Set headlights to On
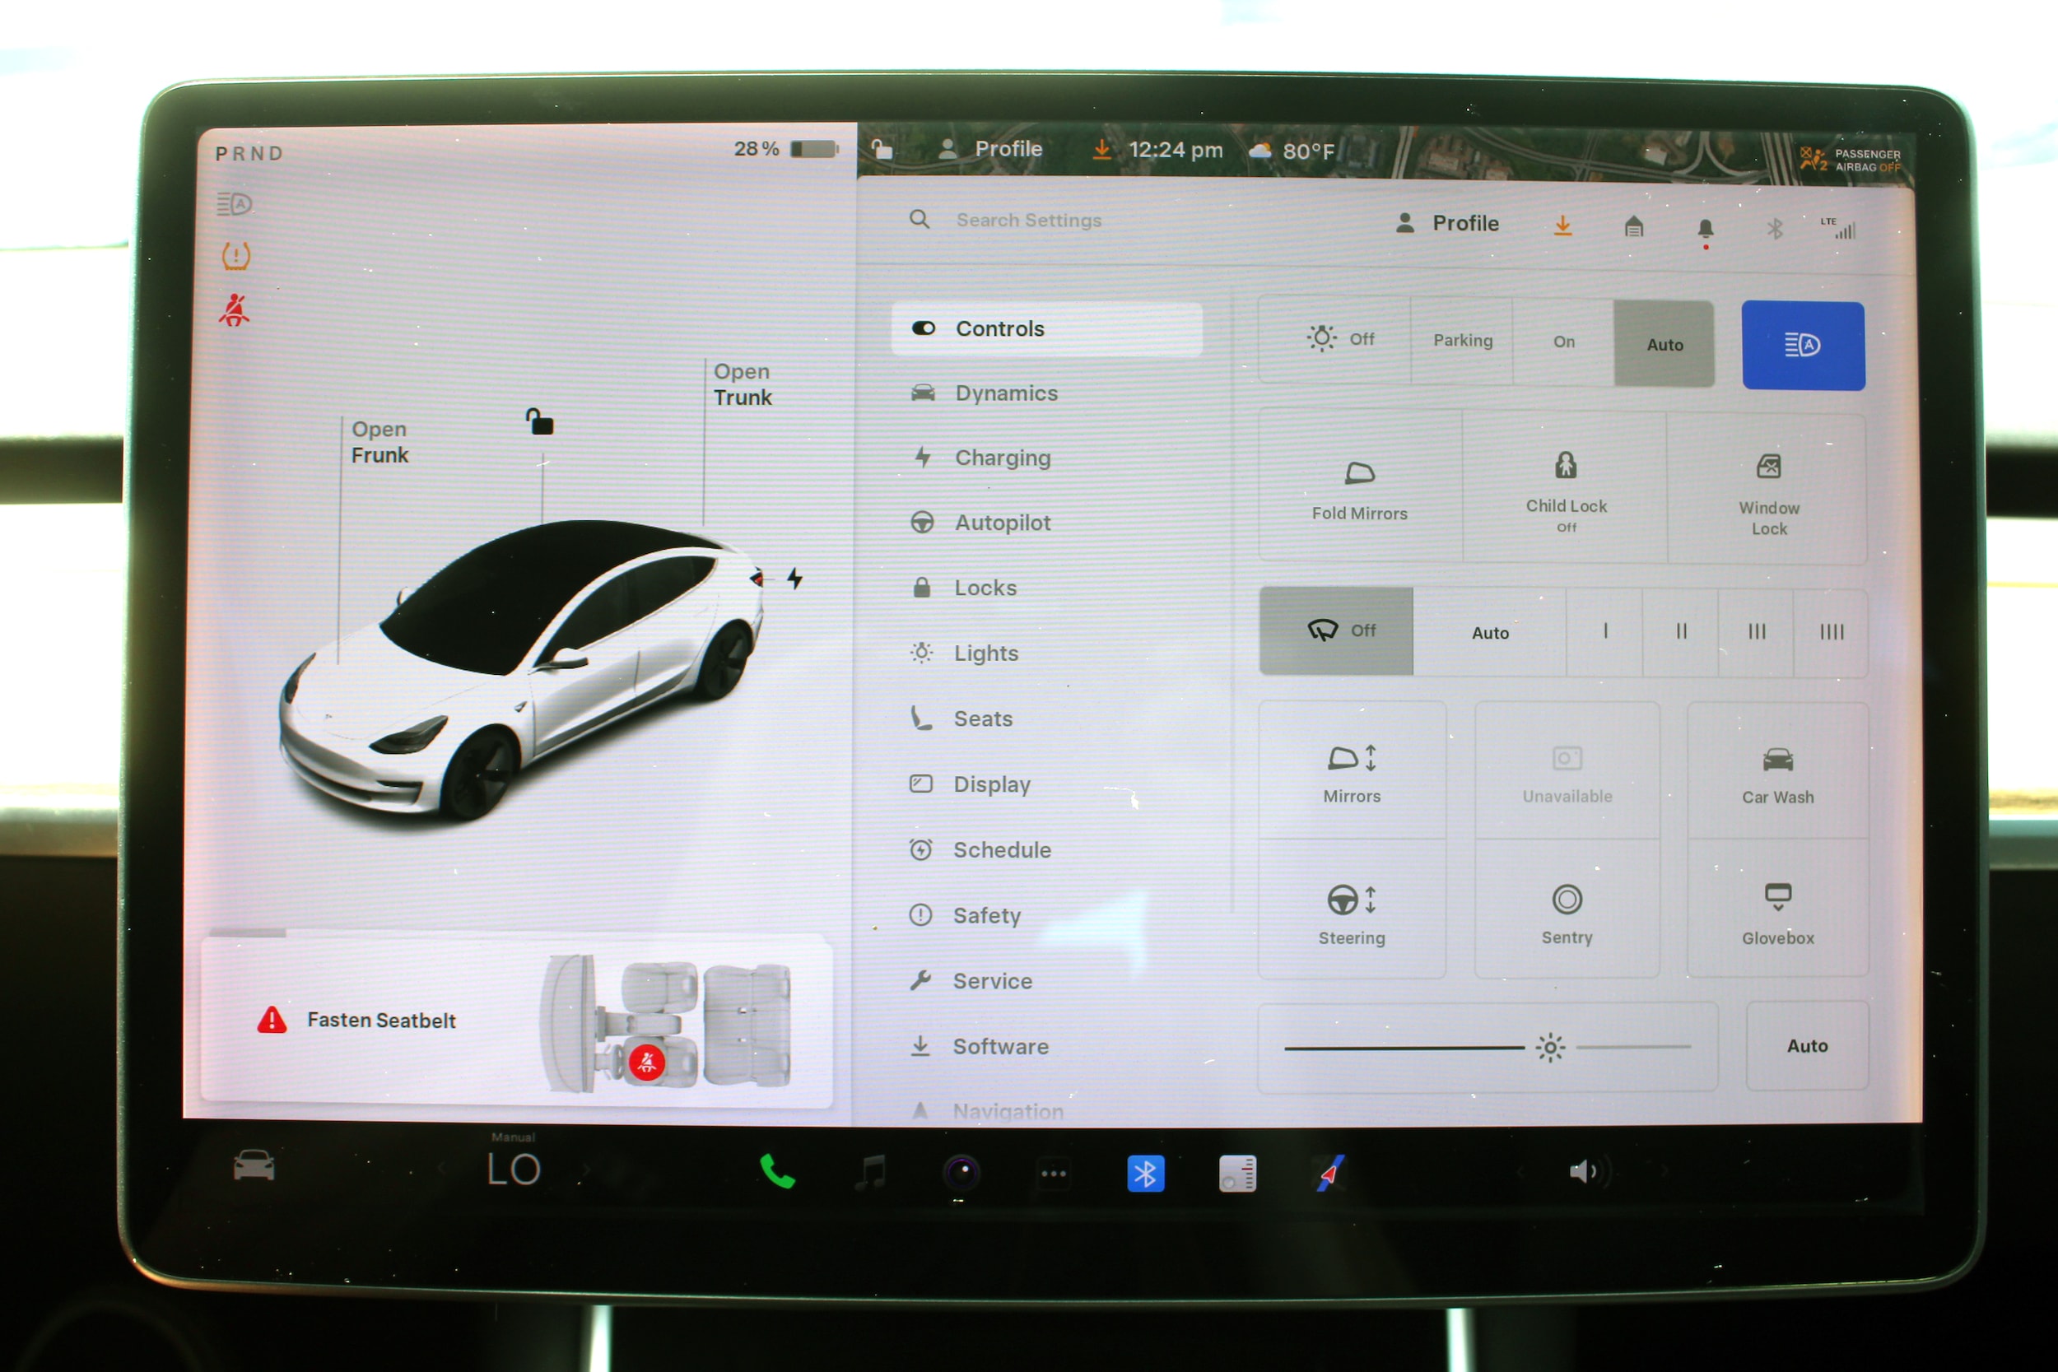Image resolution: width=2058 pixels, height=1372 pixels. click(x=1563, y=342)
